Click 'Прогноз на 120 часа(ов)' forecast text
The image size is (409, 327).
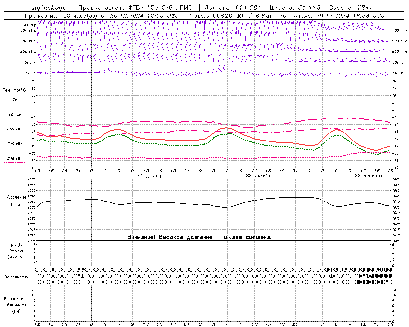(x=62, y=16)
